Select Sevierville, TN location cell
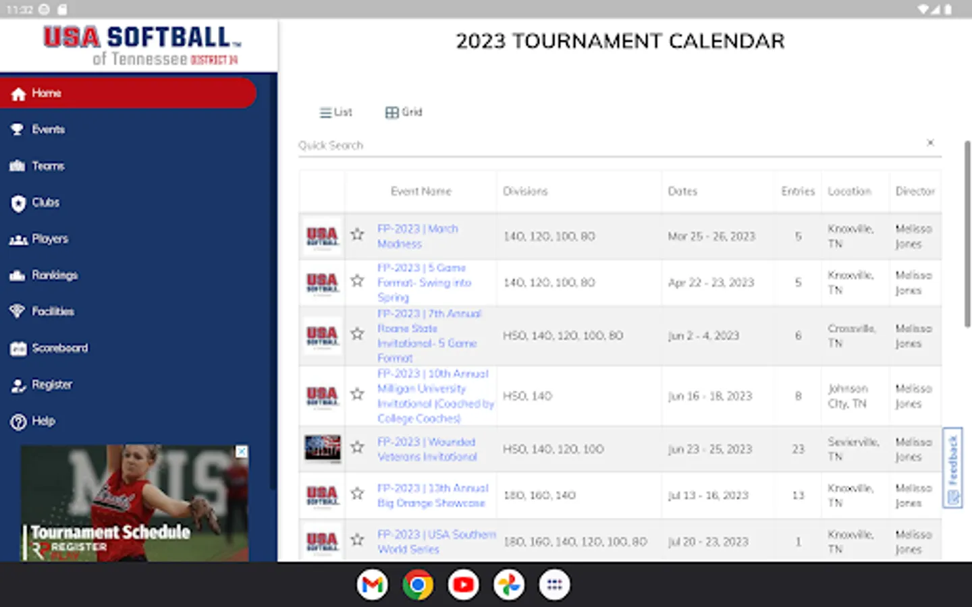The width and height of the screenshot is (972, 607). pos(854,449)
